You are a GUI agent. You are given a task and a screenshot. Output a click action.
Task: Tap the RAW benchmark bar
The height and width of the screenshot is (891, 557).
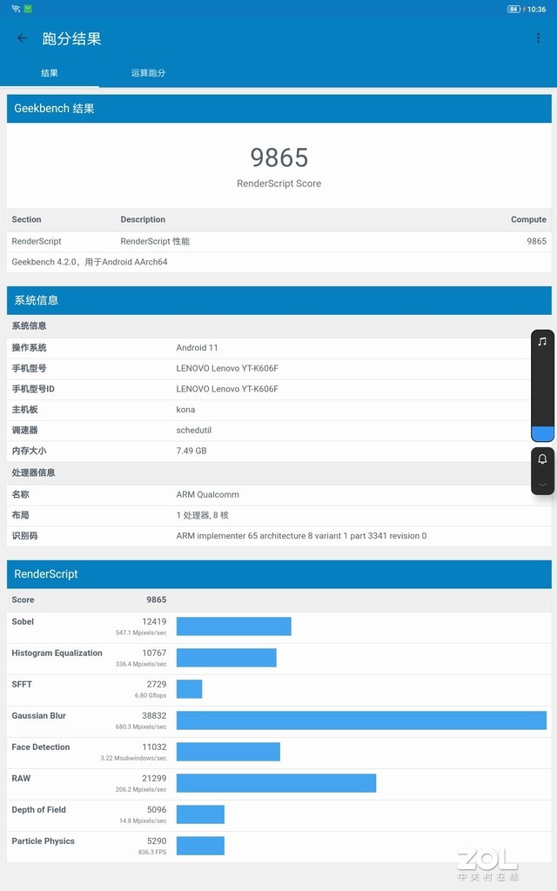click(276, 782)
